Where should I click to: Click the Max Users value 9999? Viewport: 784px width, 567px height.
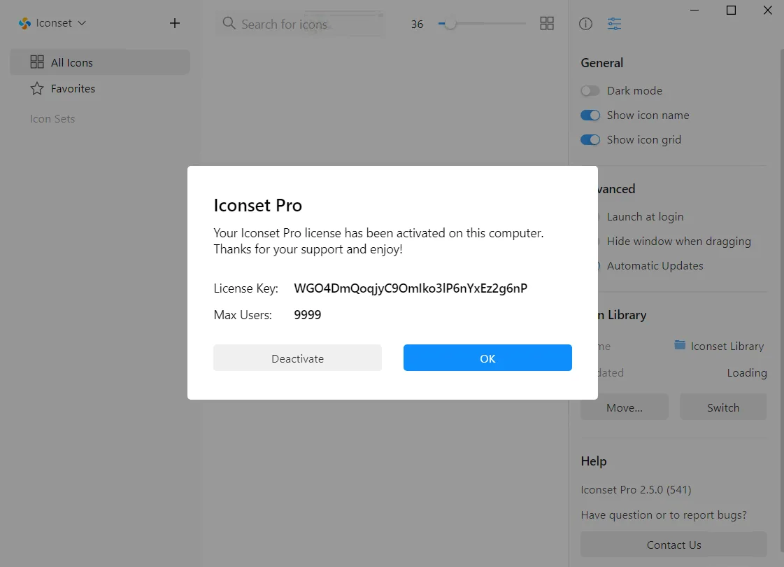[308, 315]
